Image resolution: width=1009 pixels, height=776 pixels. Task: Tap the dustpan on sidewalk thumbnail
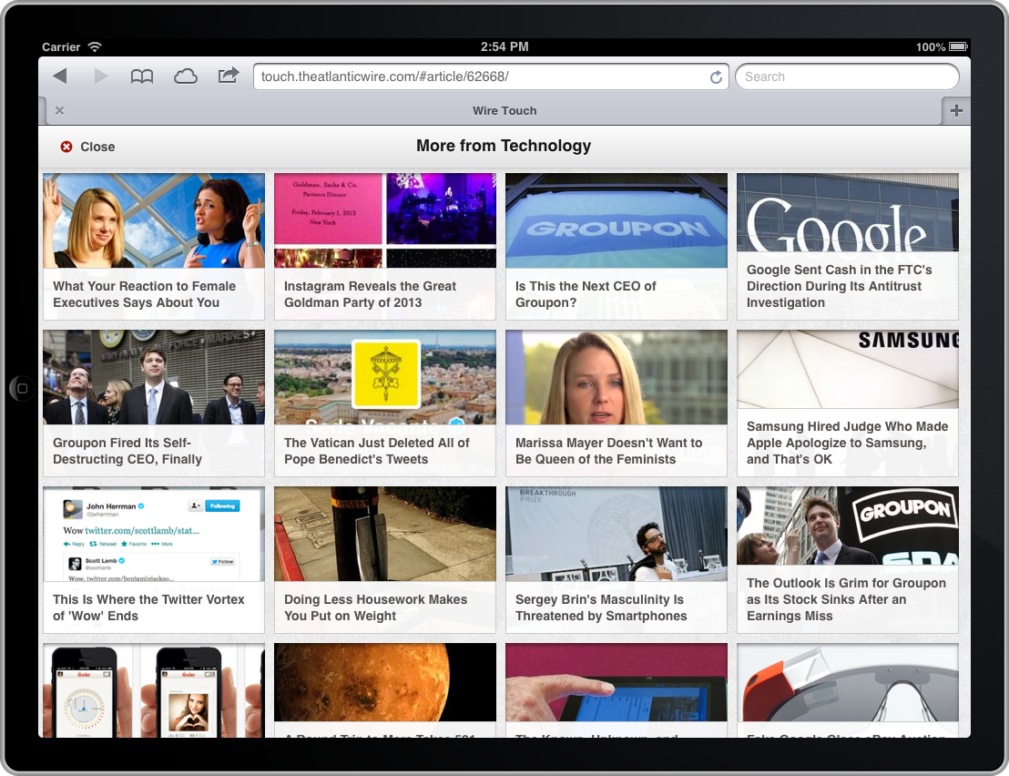coord(385,534)
